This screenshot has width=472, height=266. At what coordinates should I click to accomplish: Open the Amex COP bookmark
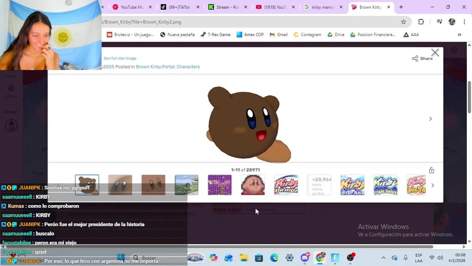[250, 34]
